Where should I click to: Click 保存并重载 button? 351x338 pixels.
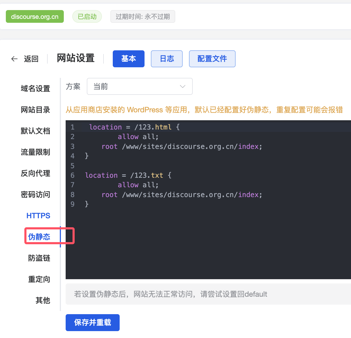(92, 322)
